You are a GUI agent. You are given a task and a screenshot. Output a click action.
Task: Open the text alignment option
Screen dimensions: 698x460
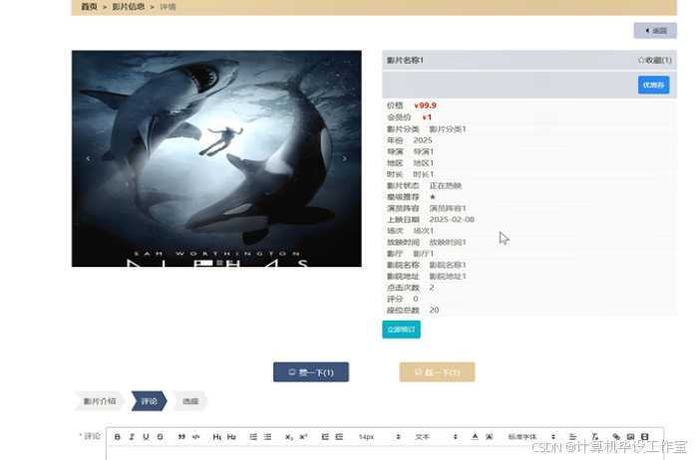(572, 437)
